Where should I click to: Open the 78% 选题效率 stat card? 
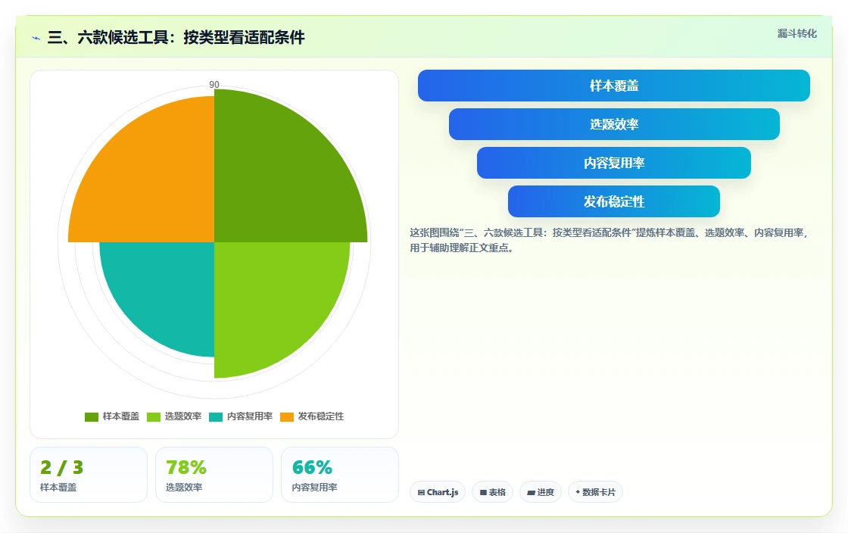tap(214, 475)
